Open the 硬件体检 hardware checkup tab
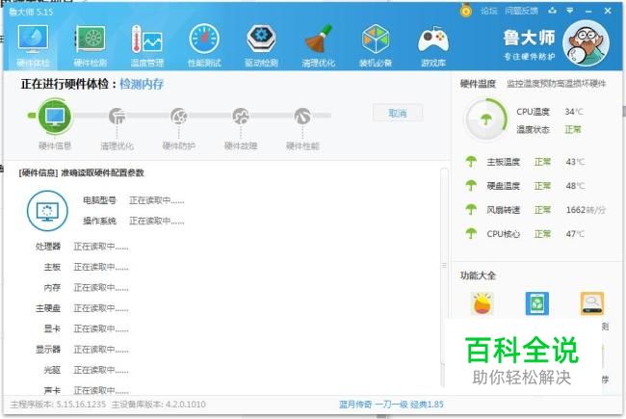Image resolution: width=626 pixels, height=419 pixels. pos(33,46)
